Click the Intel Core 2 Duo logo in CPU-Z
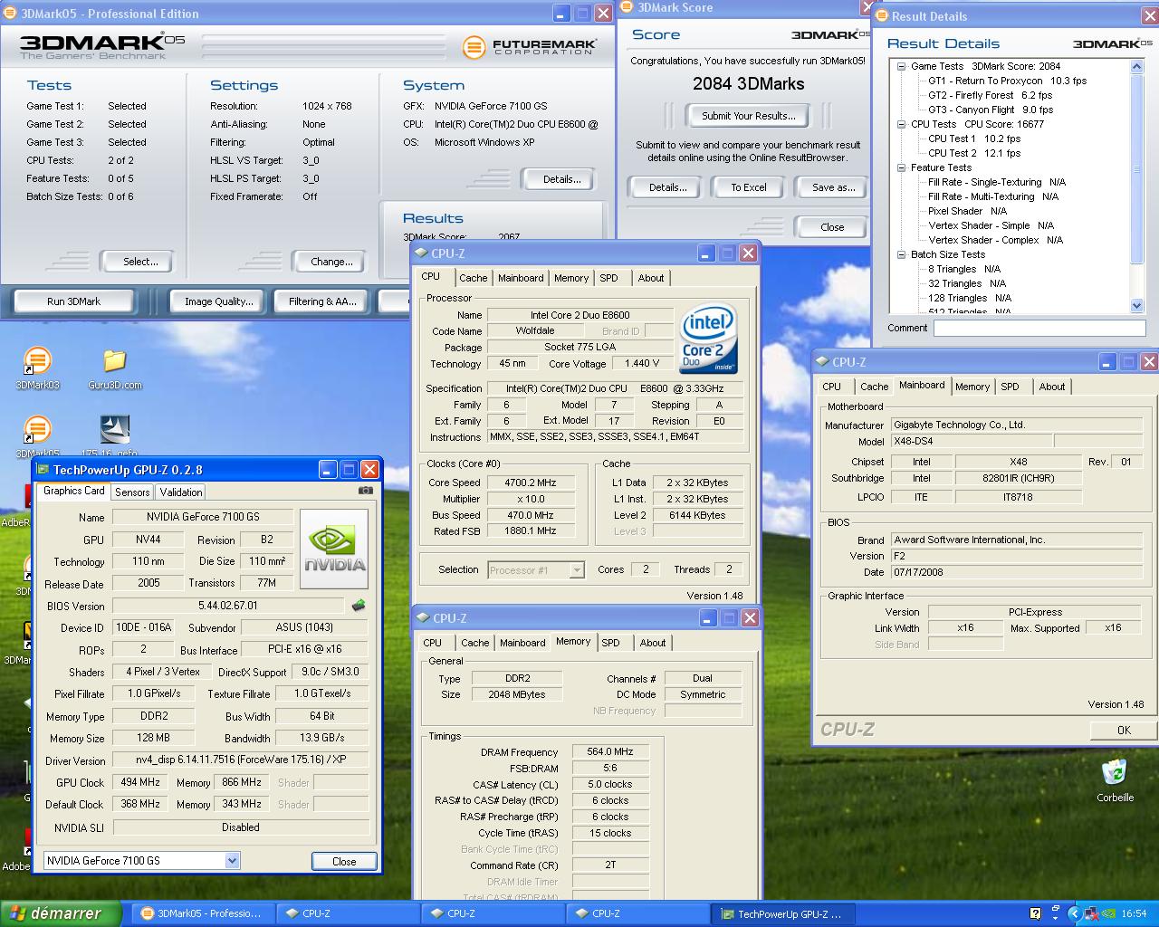 click(x=708, y=339)
